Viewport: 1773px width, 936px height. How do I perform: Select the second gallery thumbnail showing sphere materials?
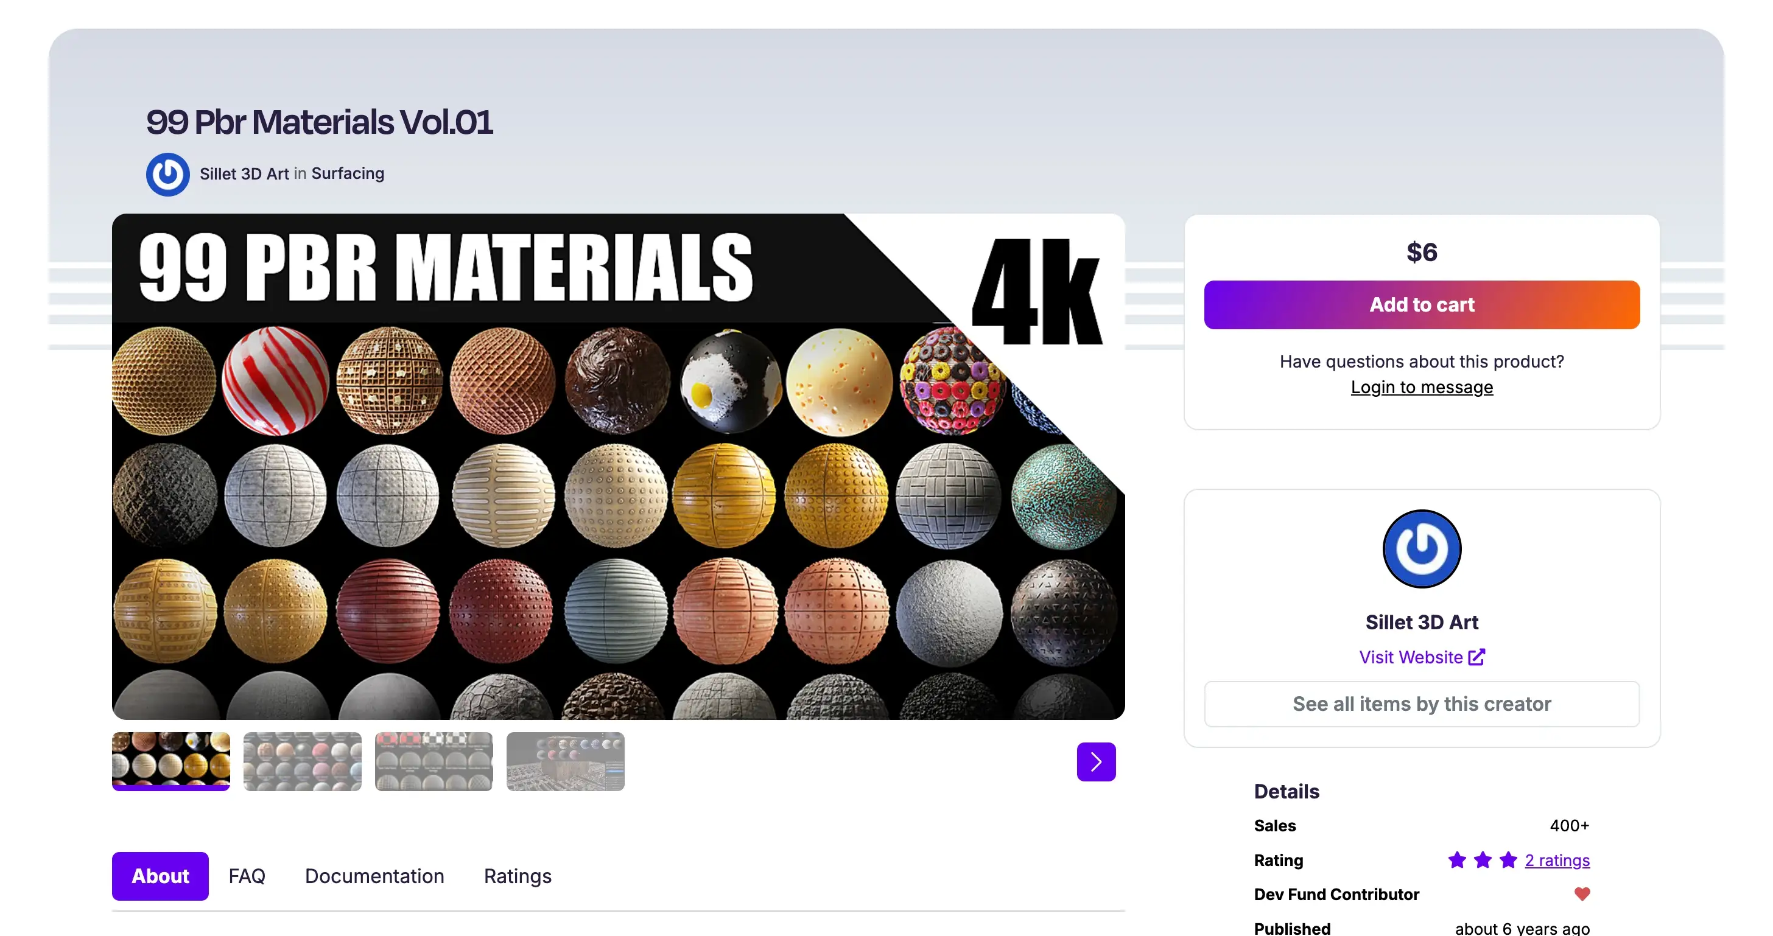(x=302, y=761)
